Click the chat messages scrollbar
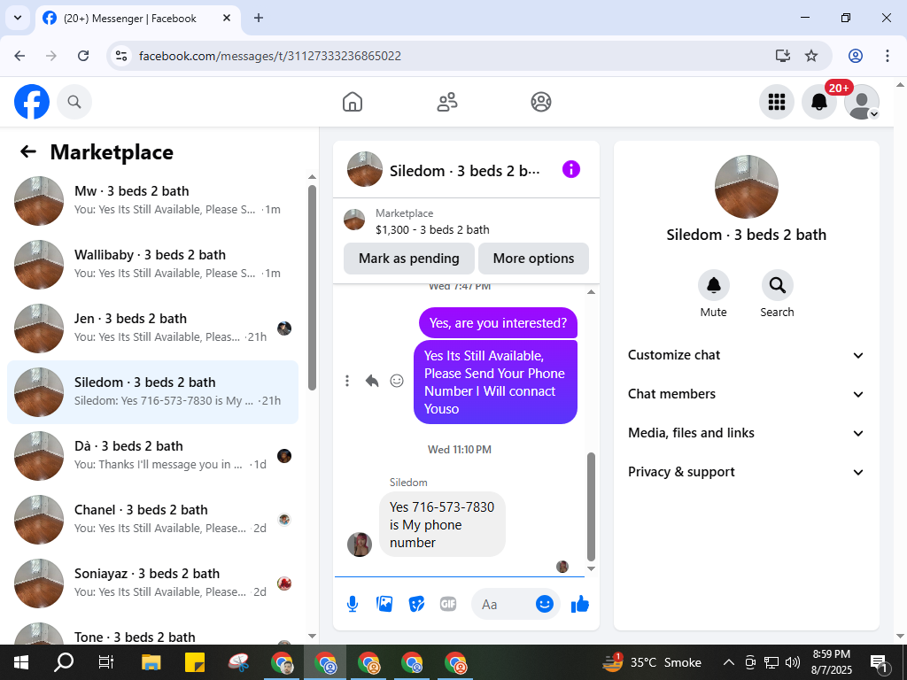Viewport: 907px width, 680px height. click(591, 506)
